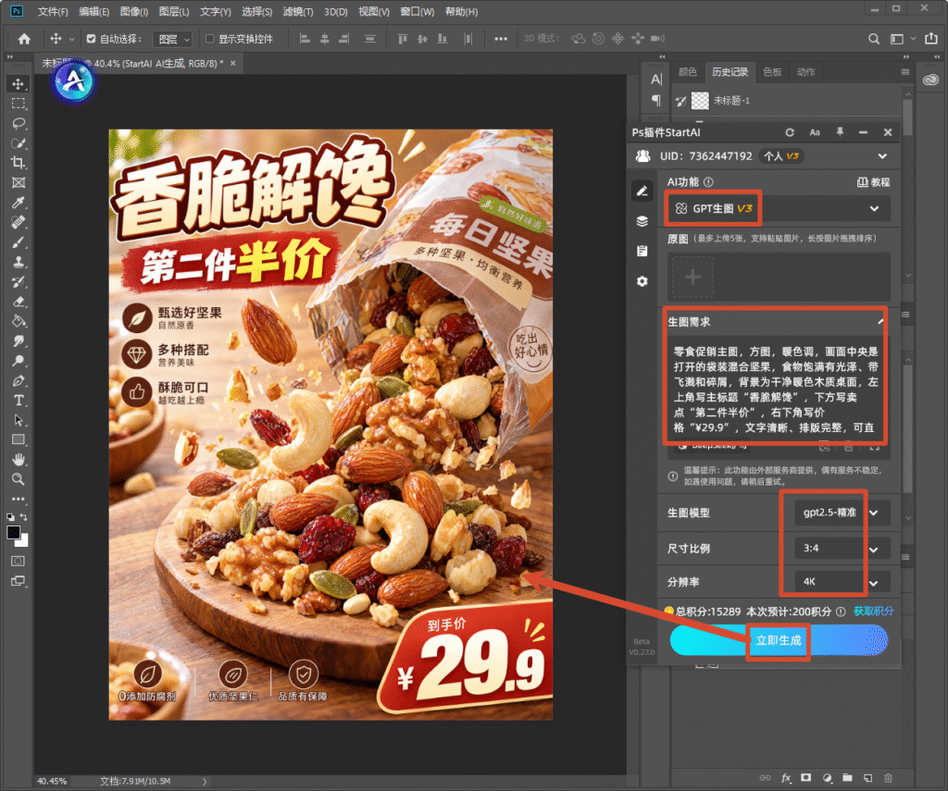This screenshot has height=791, width=948.
Task: Select the Eyedropper tool
Action: (19, 203)
